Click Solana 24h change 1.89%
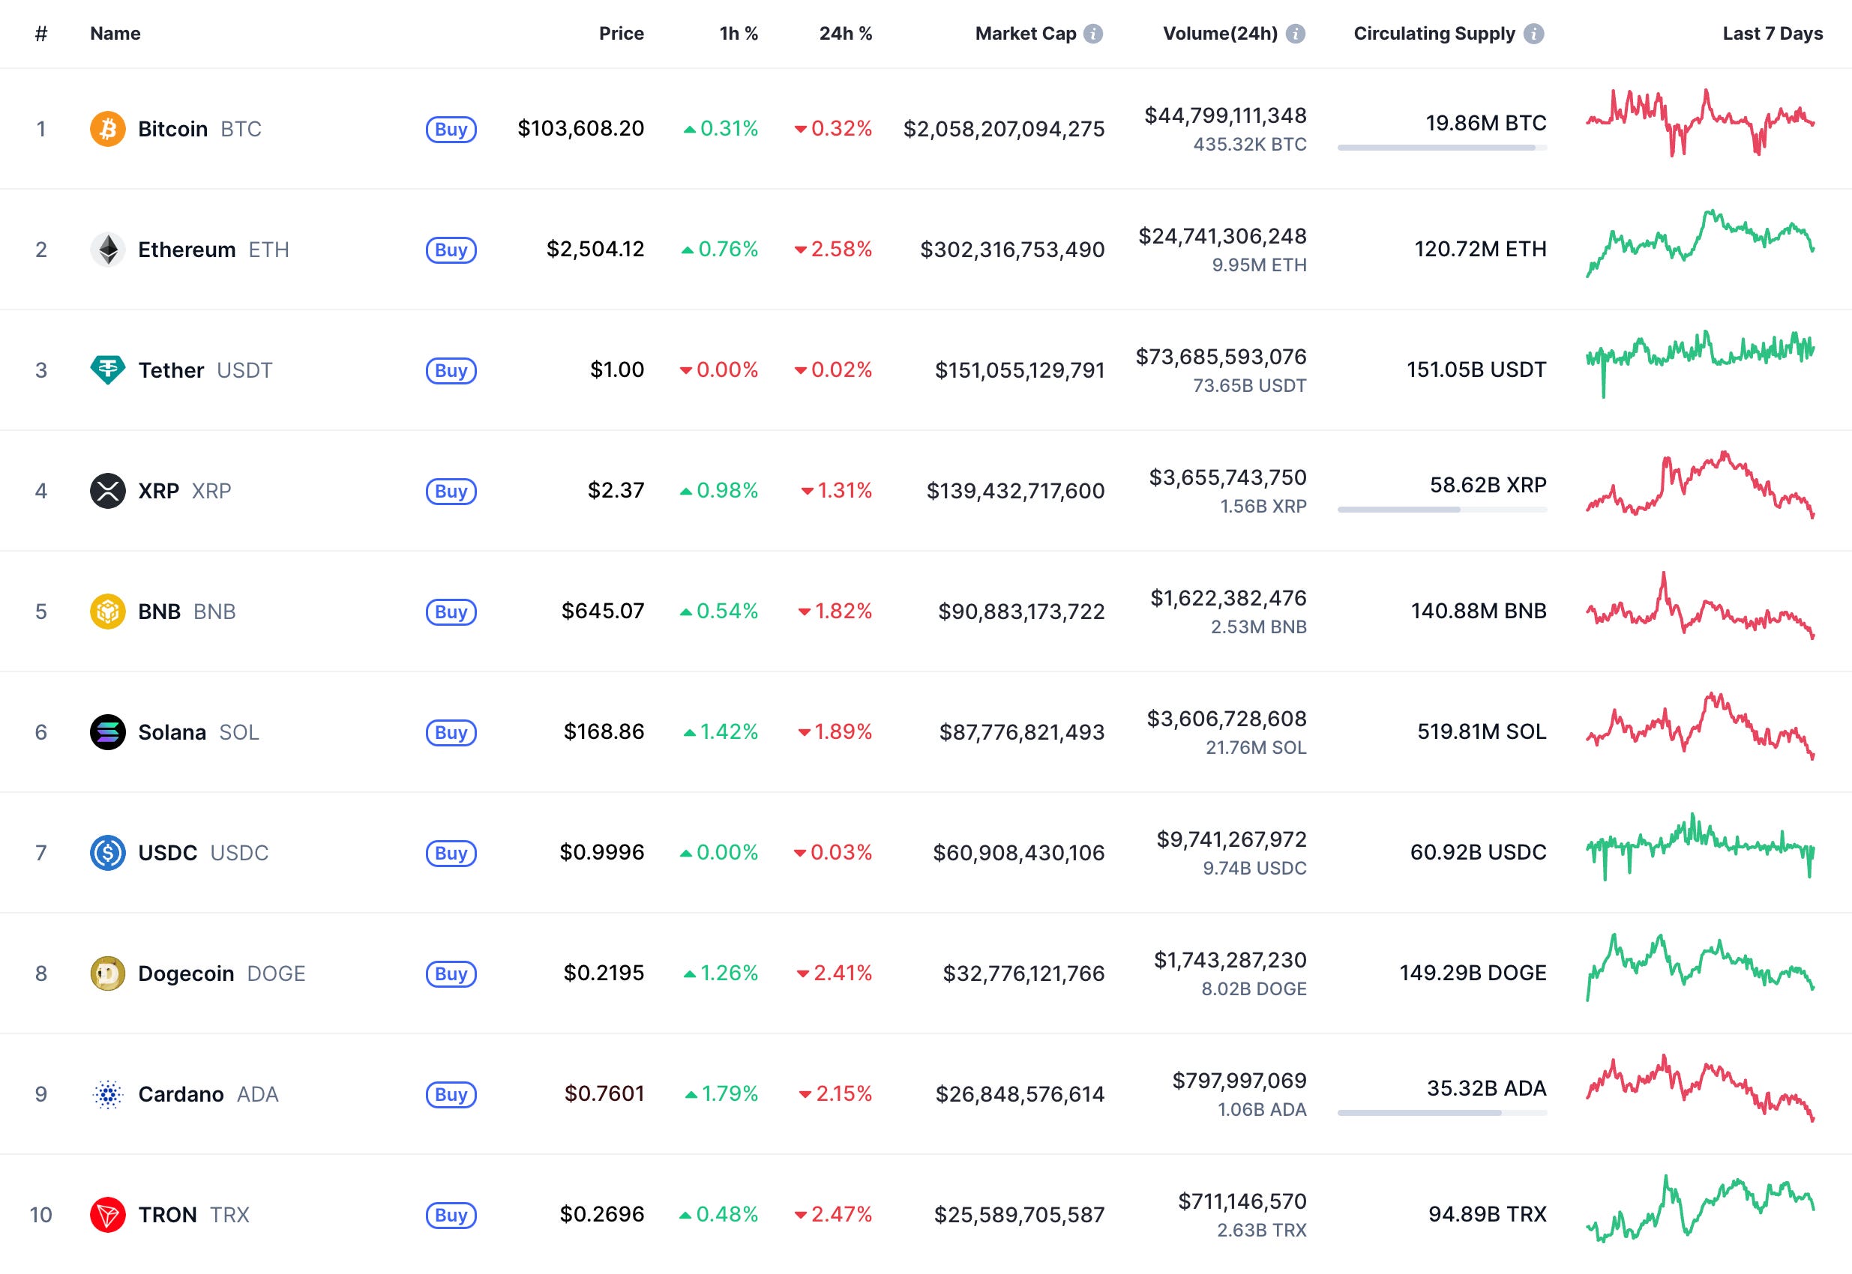 835,731
